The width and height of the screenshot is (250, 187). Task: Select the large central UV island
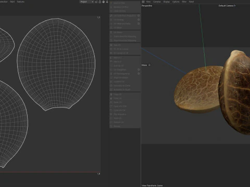(56, 64)
